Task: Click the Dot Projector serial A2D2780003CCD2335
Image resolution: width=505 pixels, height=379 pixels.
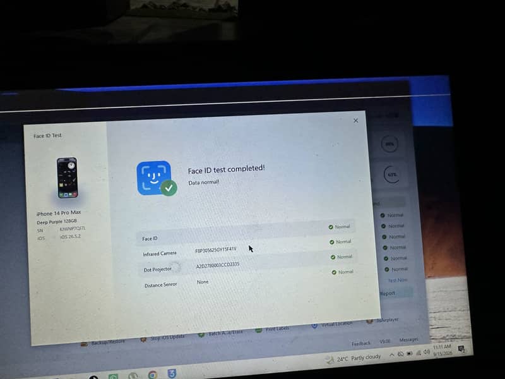Action: pos(217,265)
